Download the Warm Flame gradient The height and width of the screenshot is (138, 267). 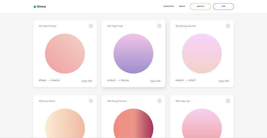coord(91,26)
